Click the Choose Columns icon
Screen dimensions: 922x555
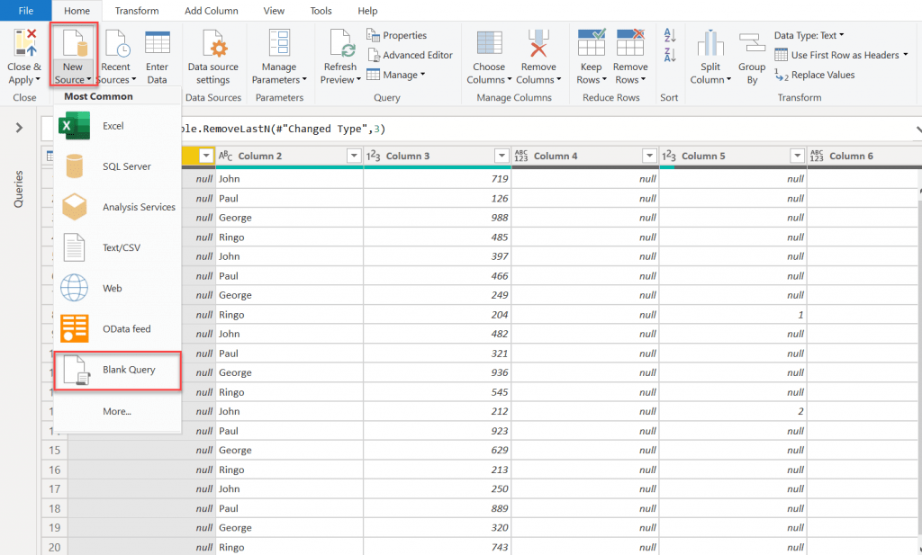pyautogui.click(x=489, y=43)
